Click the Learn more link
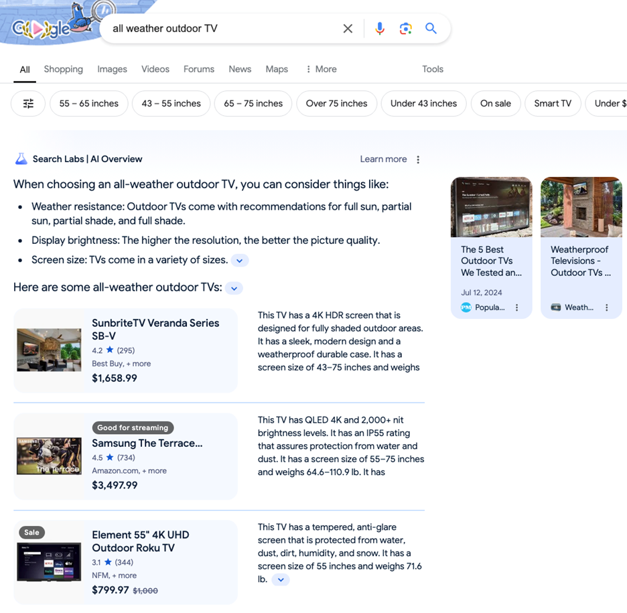This screenshot has width=627, height=613. click(x=383, y=159)
